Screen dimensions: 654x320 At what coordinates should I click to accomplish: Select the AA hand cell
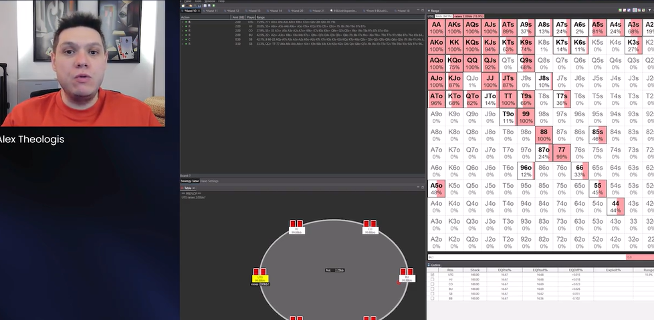(x=436, y=28)
